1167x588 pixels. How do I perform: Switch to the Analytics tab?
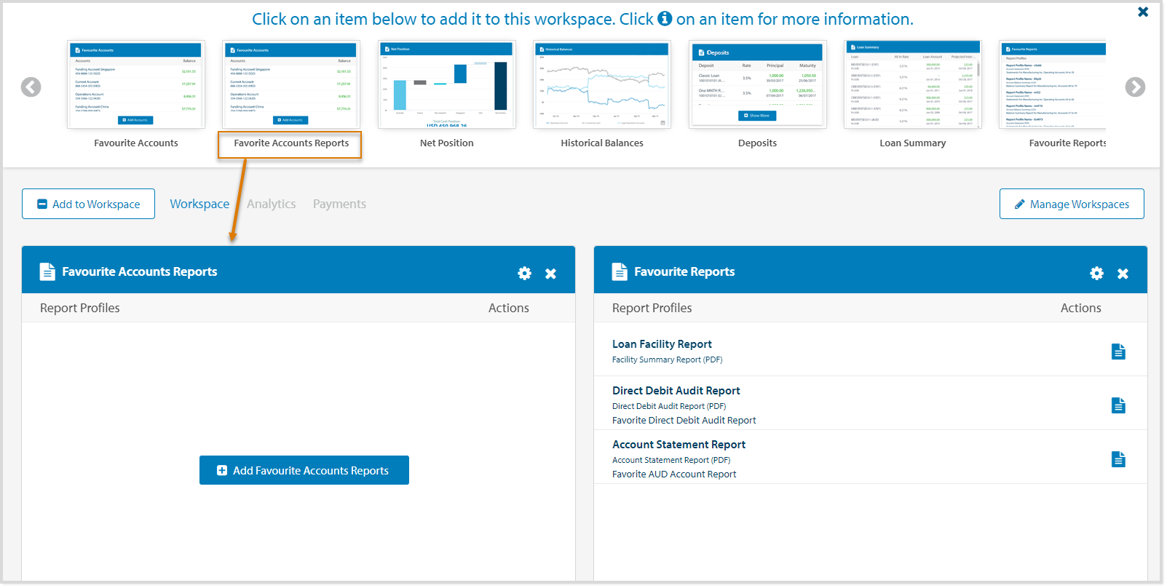(x=271, y=204)
